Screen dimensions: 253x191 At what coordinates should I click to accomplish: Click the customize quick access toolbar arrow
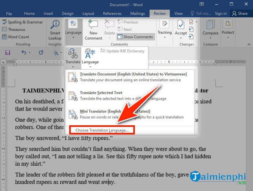point(61,53)
